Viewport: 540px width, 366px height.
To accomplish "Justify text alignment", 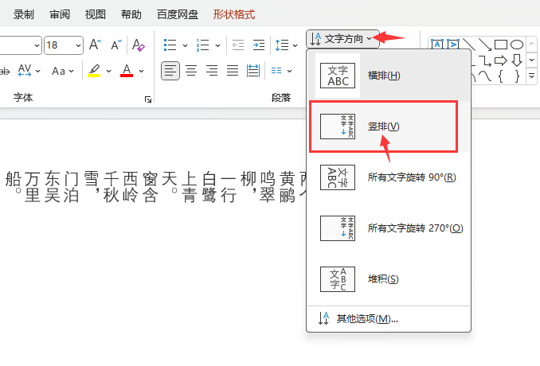I will point(233,71).
